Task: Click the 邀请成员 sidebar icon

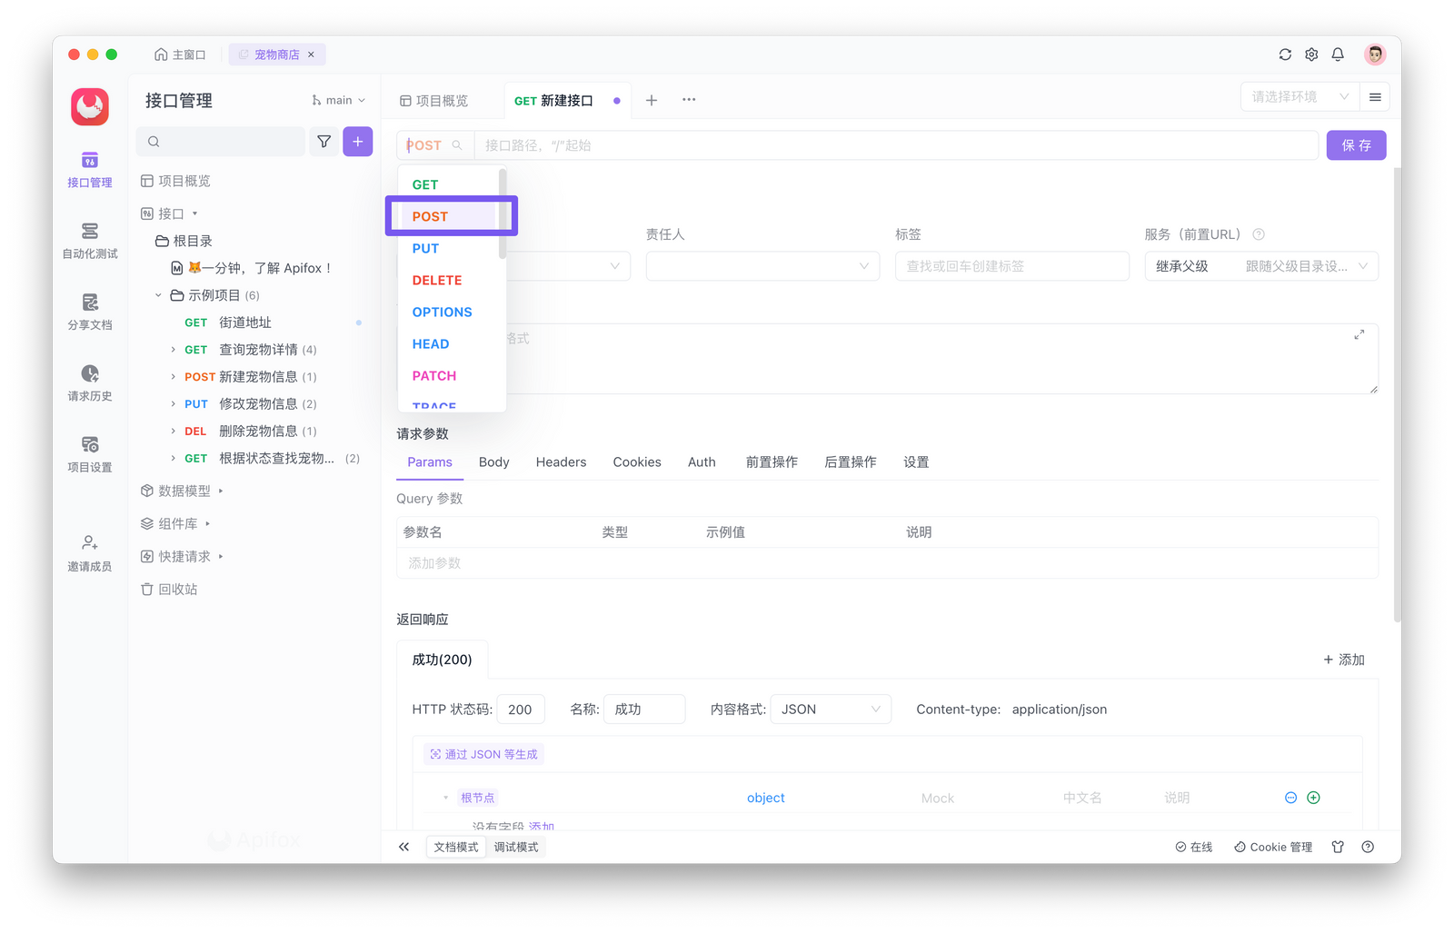Action: (x=88, y=549)
